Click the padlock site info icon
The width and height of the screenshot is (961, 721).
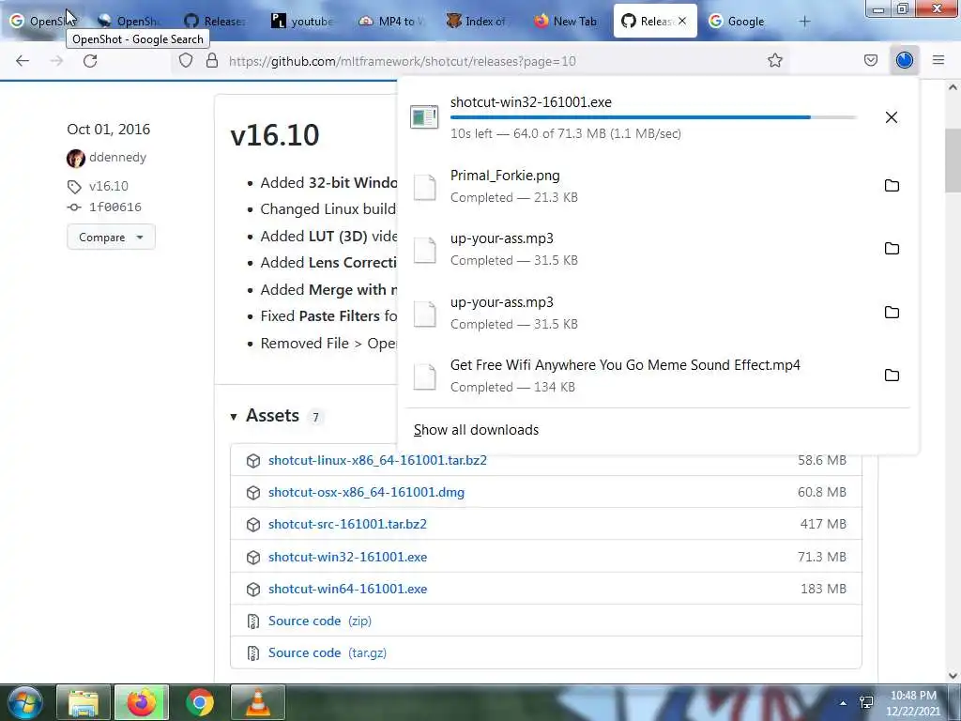[212, 60]
